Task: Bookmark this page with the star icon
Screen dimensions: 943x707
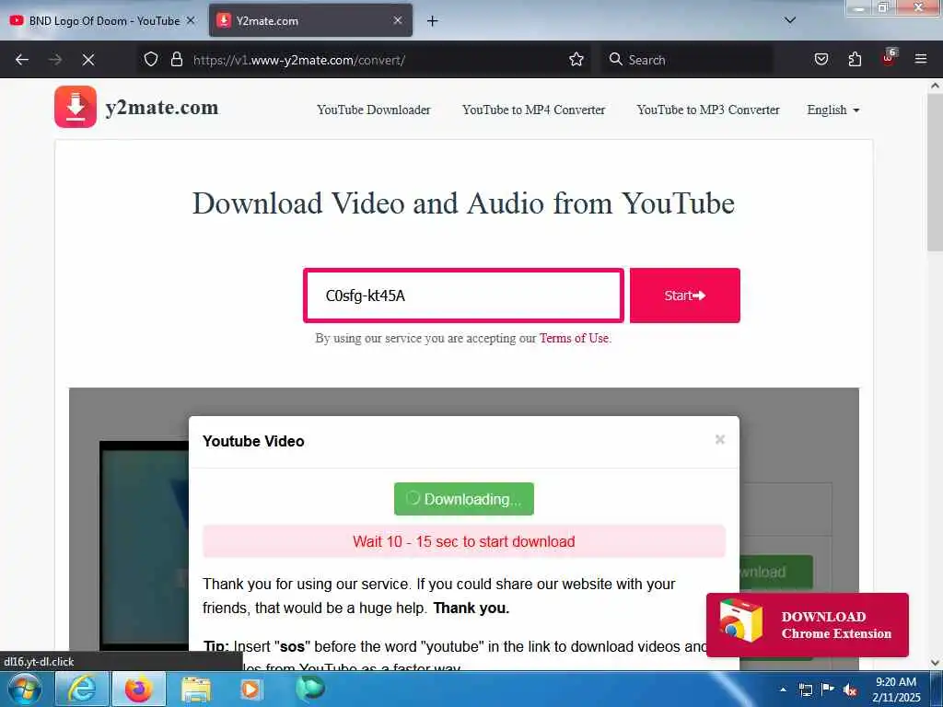Action: (x=576, y=59)
